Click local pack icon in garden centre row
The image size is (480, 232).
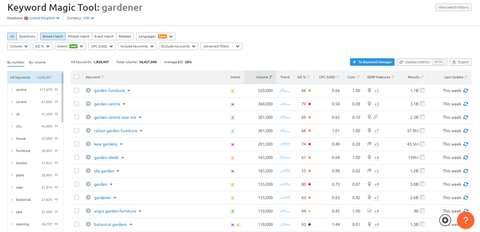point(369,104)
